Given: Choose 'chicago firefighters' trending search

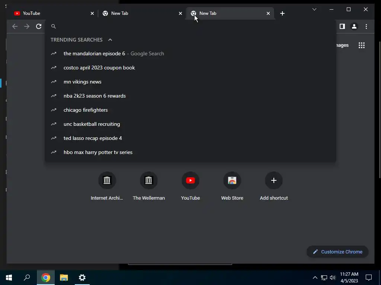Looking at the screenshot, I should (x=190, y=110).
